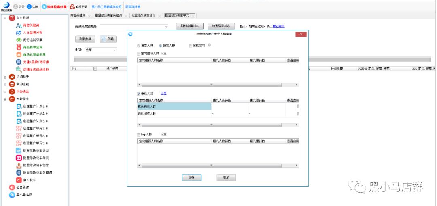Switch to the 批量修改快车计划 tab
The width and height of the screenshot is (437, 206).
(143, 16)
